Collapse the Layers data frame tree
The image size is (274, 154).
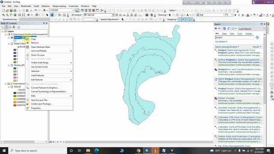(x=3, y=31)
